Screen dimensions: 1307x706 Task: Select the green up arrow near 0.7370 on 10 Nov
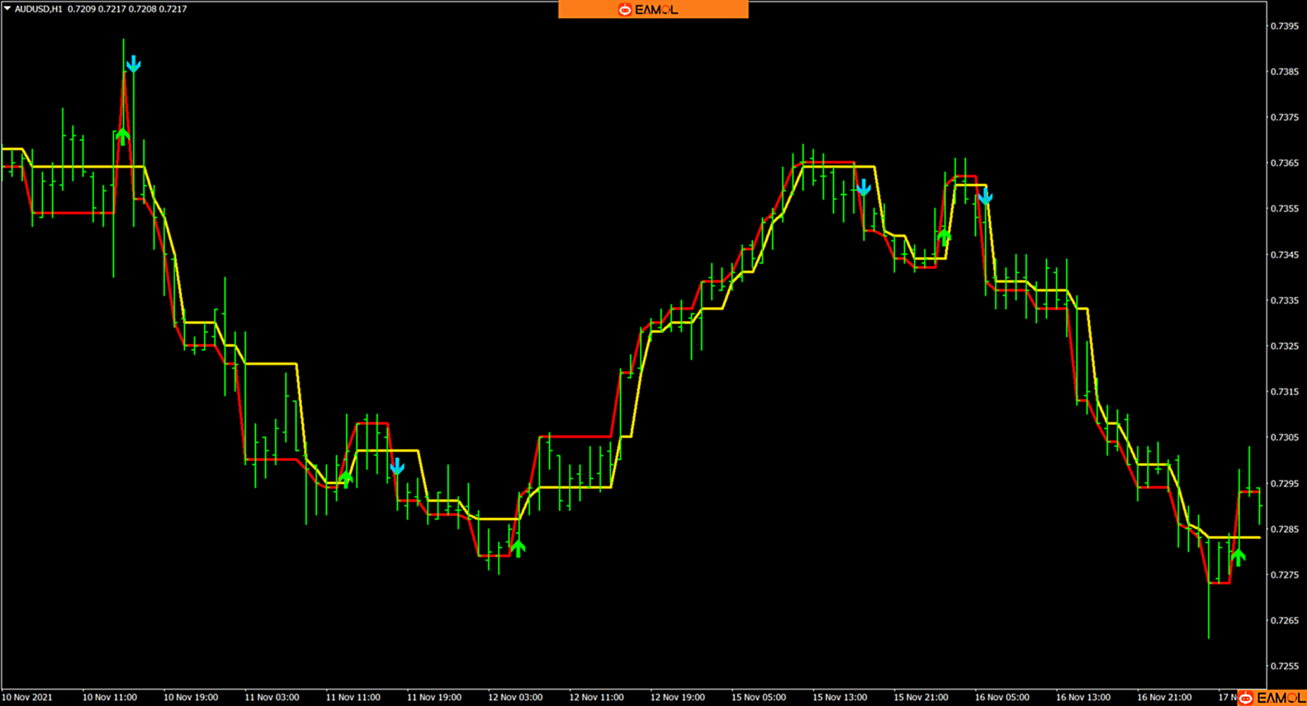[x=122, y=136]
